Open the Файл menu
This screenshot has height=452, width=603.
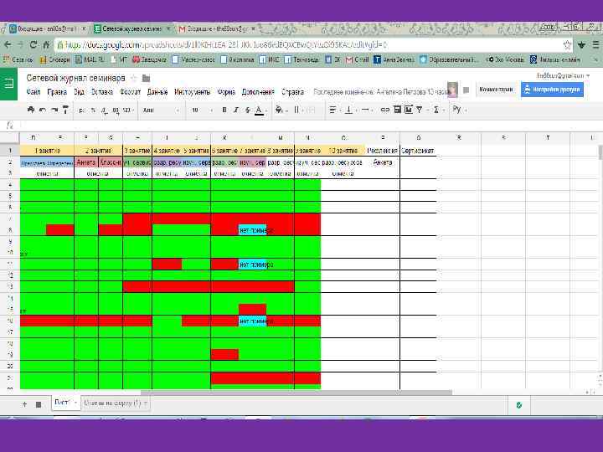click(x=33, y=92)
